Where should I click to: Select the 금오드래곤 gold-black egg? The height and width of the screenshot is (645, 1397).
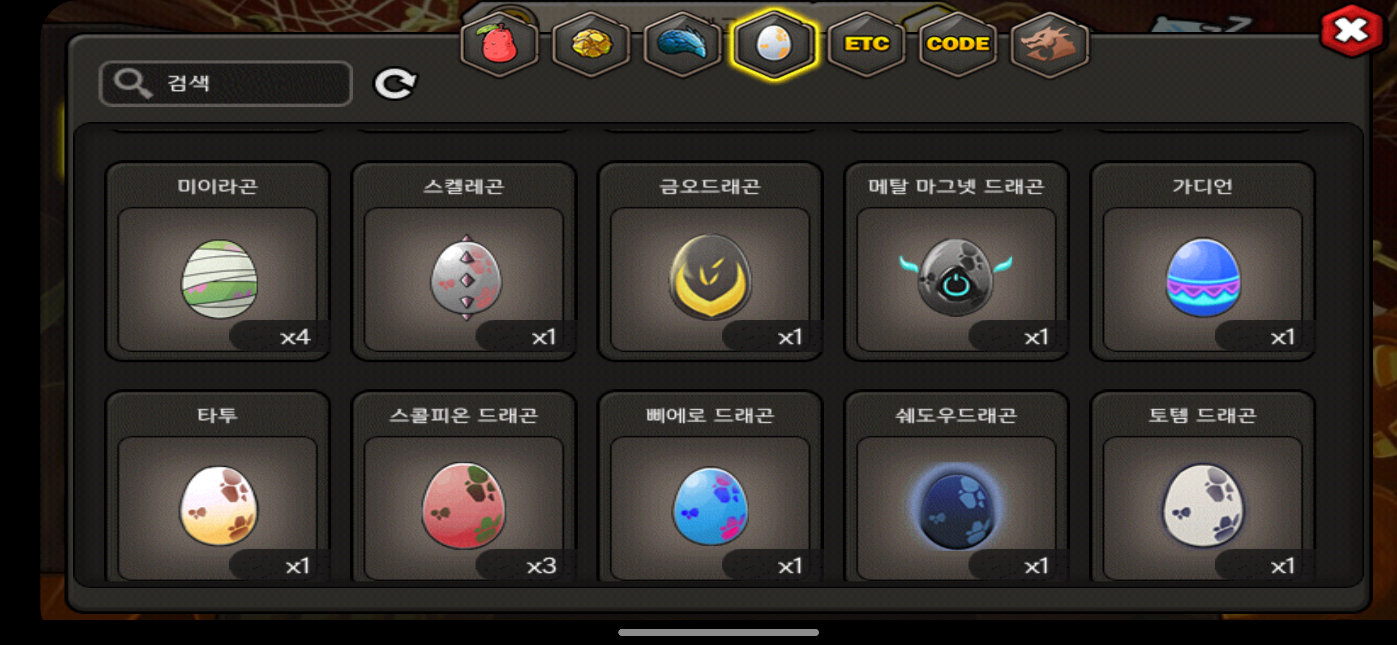coord(710,262)
